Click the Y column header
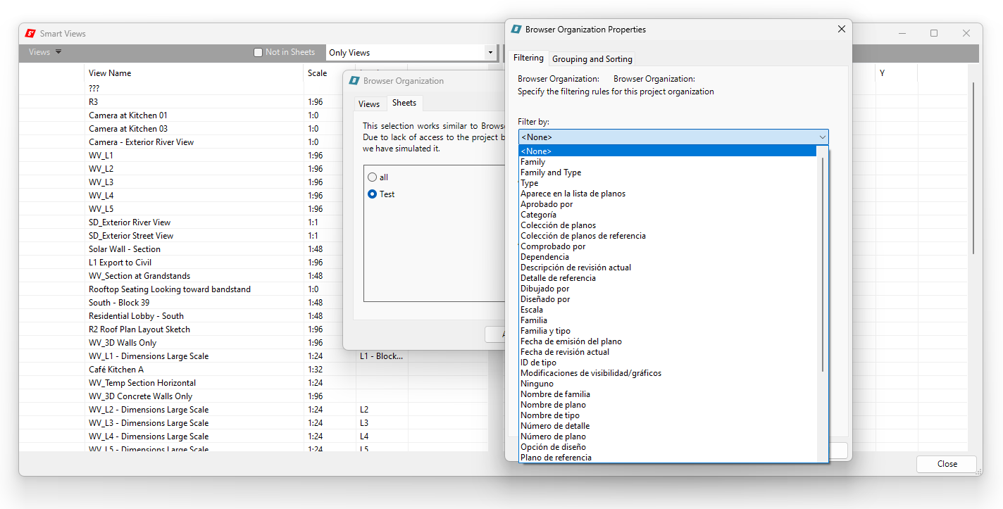The height and width of the screenshot is (509, 1003). [897, 73]
